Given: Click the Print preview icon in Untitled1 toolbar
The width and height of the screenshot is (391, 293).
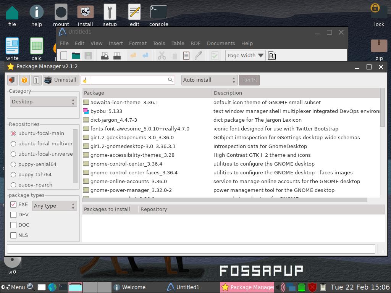Looking at the screenshot, I should [x=105, y=56].
